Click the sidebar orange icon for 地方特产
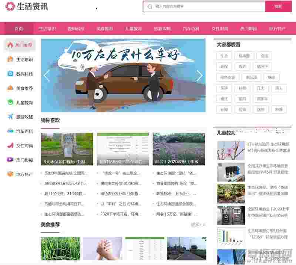The width and height of the screenshot is (296, 265). pos(10,174)
